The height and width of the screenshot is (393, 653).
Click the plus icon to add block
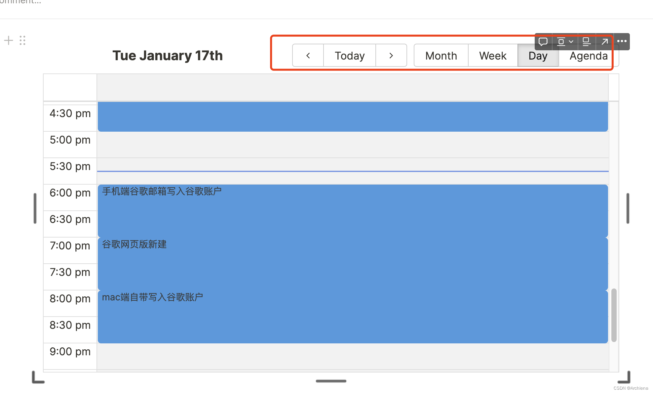coord(9,40)
